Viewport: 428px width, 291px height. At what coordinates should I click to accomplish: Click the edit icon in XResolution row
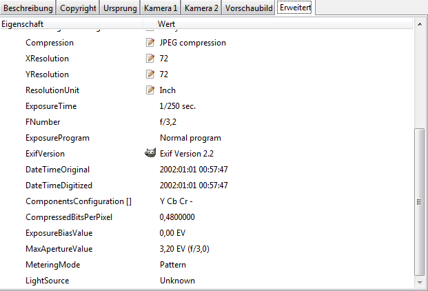pos(150,59)
